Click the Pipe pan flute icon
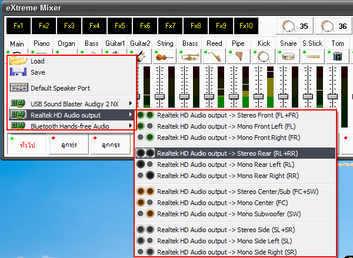 (239, 56)
